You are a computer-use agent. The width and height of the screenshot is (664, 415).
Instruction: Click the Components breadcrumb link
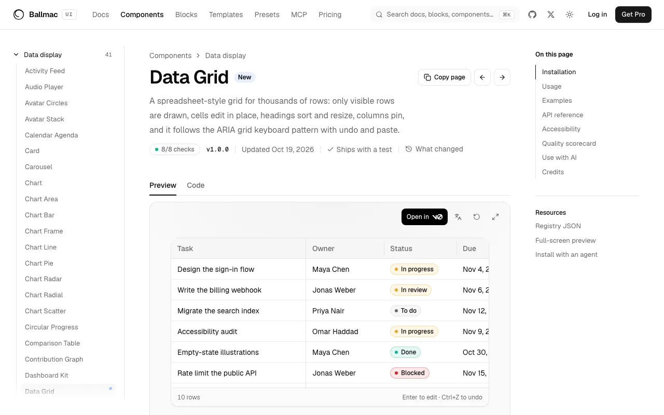tap(170, 56)
